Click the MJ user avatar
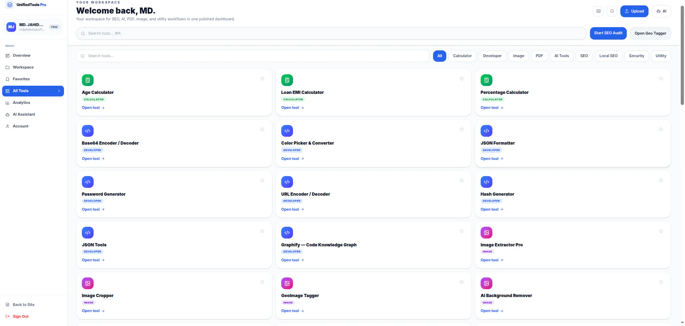The image size is (685, 326). click(11, 27)
